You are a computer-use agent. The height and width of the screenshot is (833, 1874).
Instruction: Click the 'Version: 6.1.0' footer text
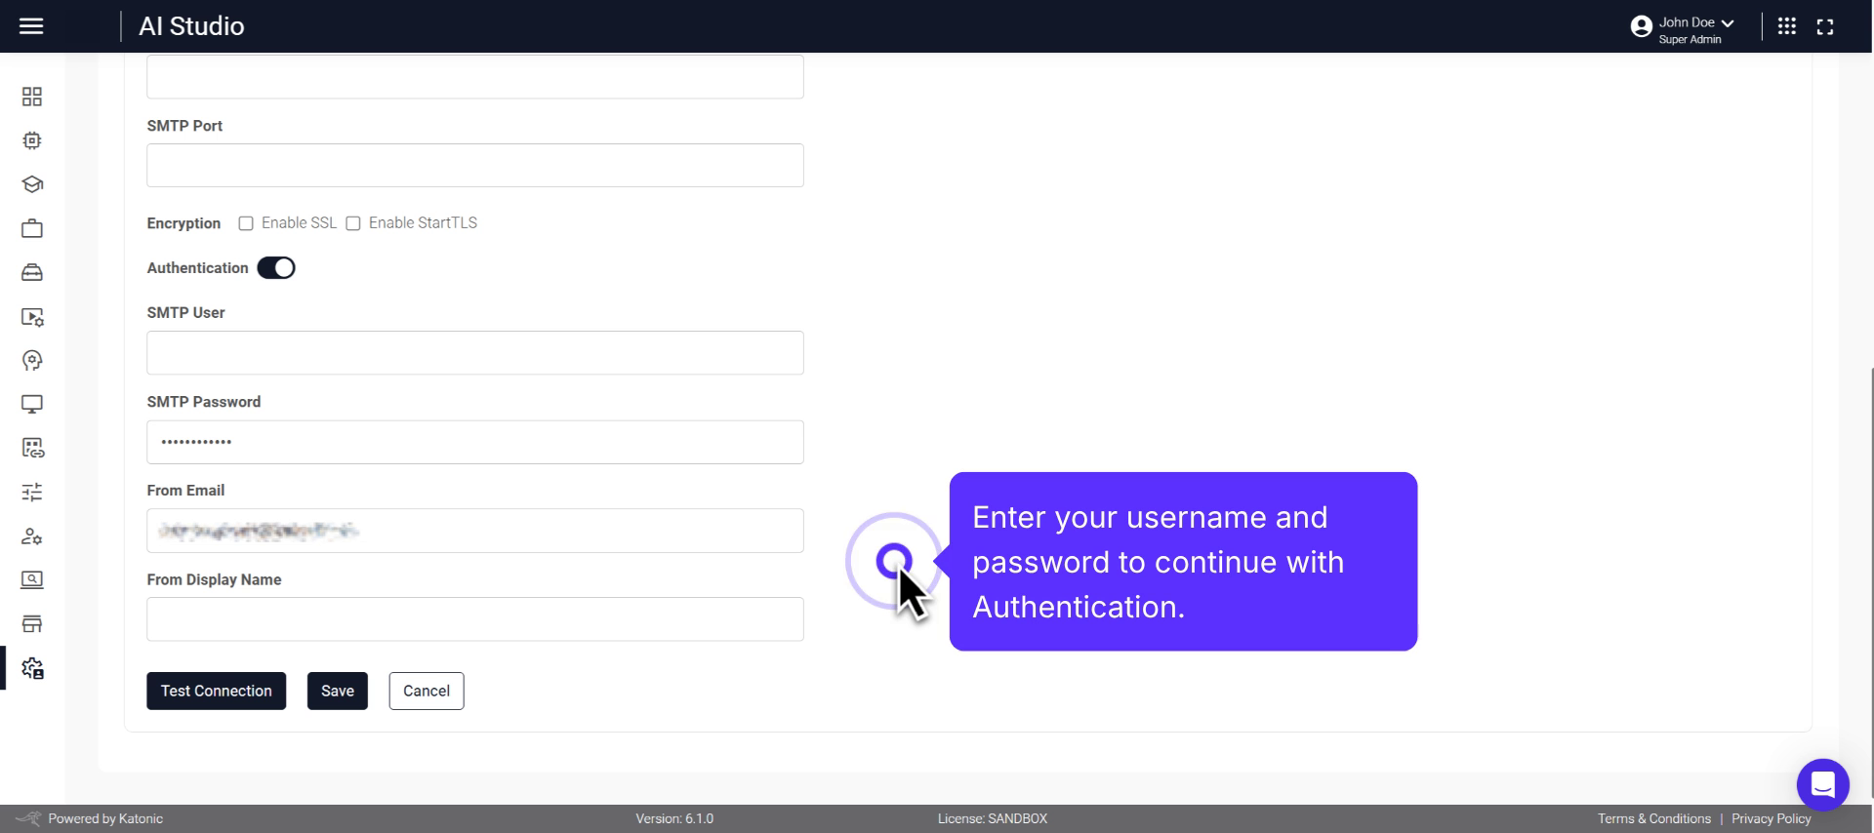(674, 818)
